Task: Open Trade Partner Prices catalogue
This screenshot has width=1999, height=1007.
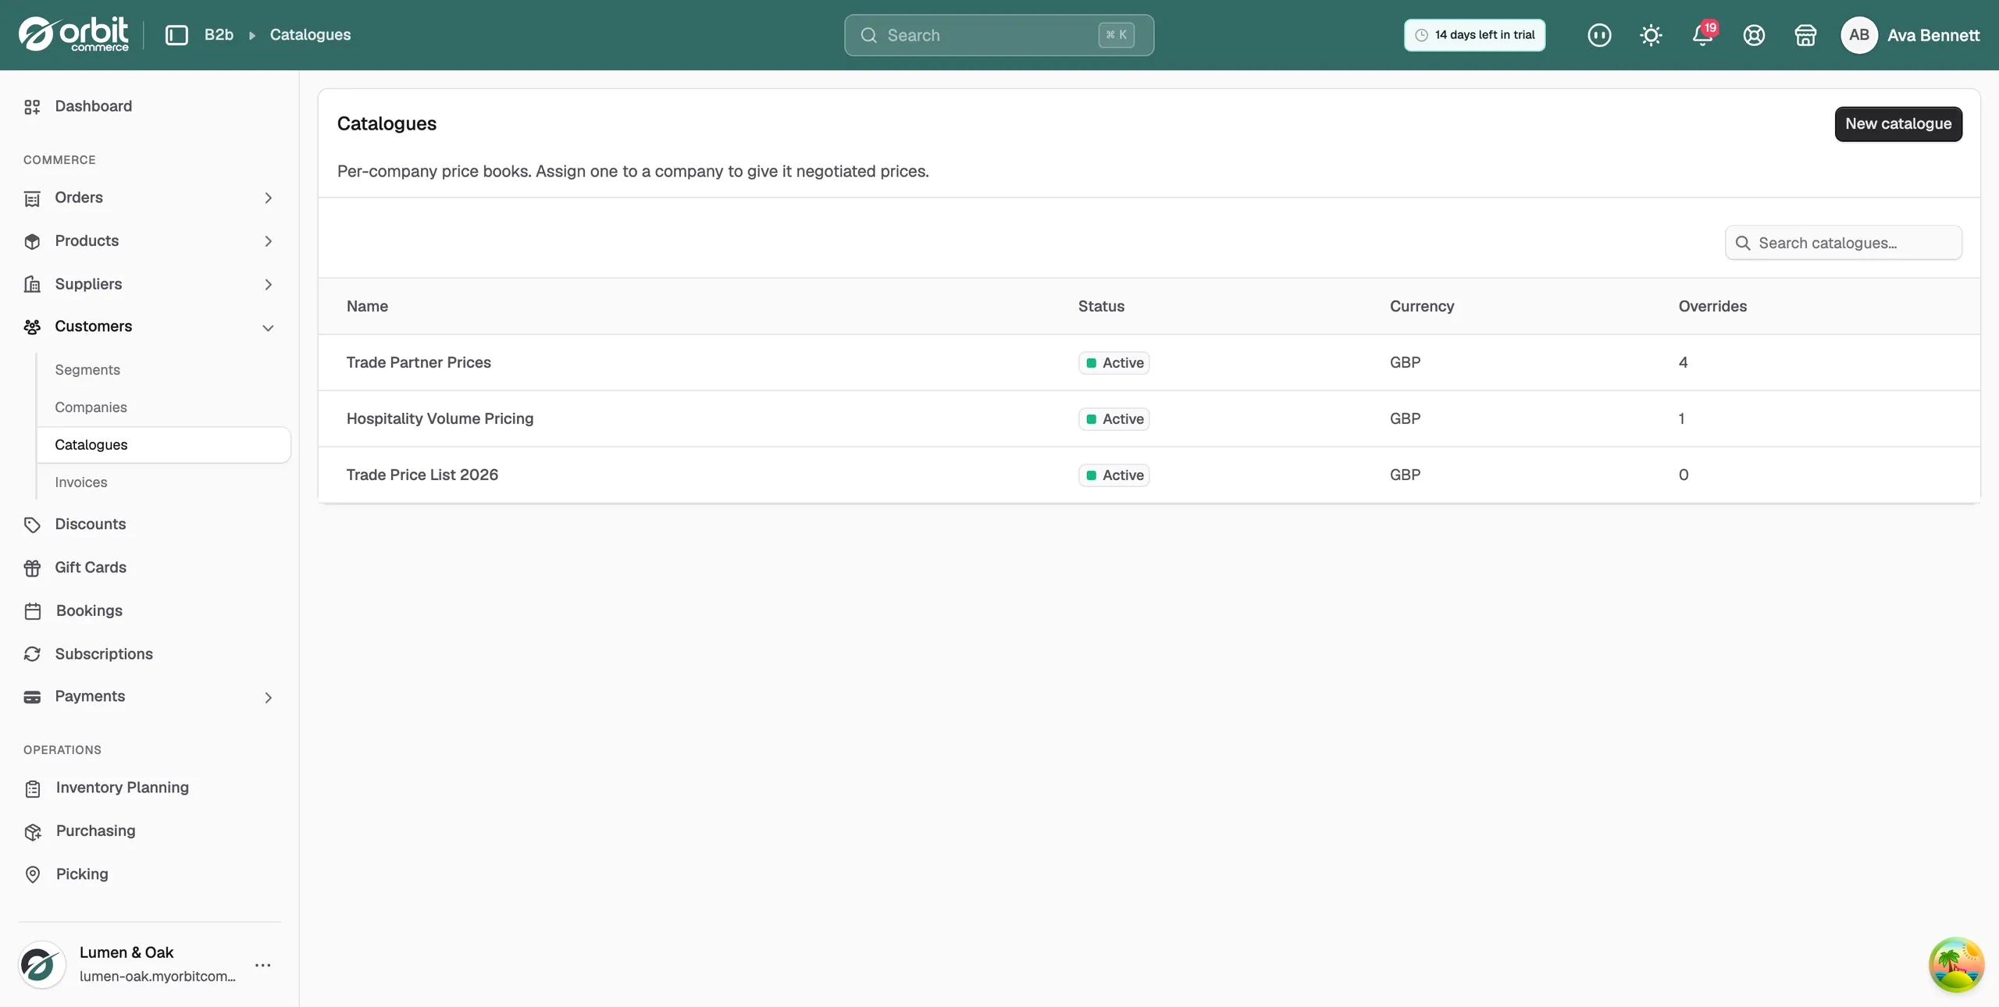Action: (x=419, y=362)
